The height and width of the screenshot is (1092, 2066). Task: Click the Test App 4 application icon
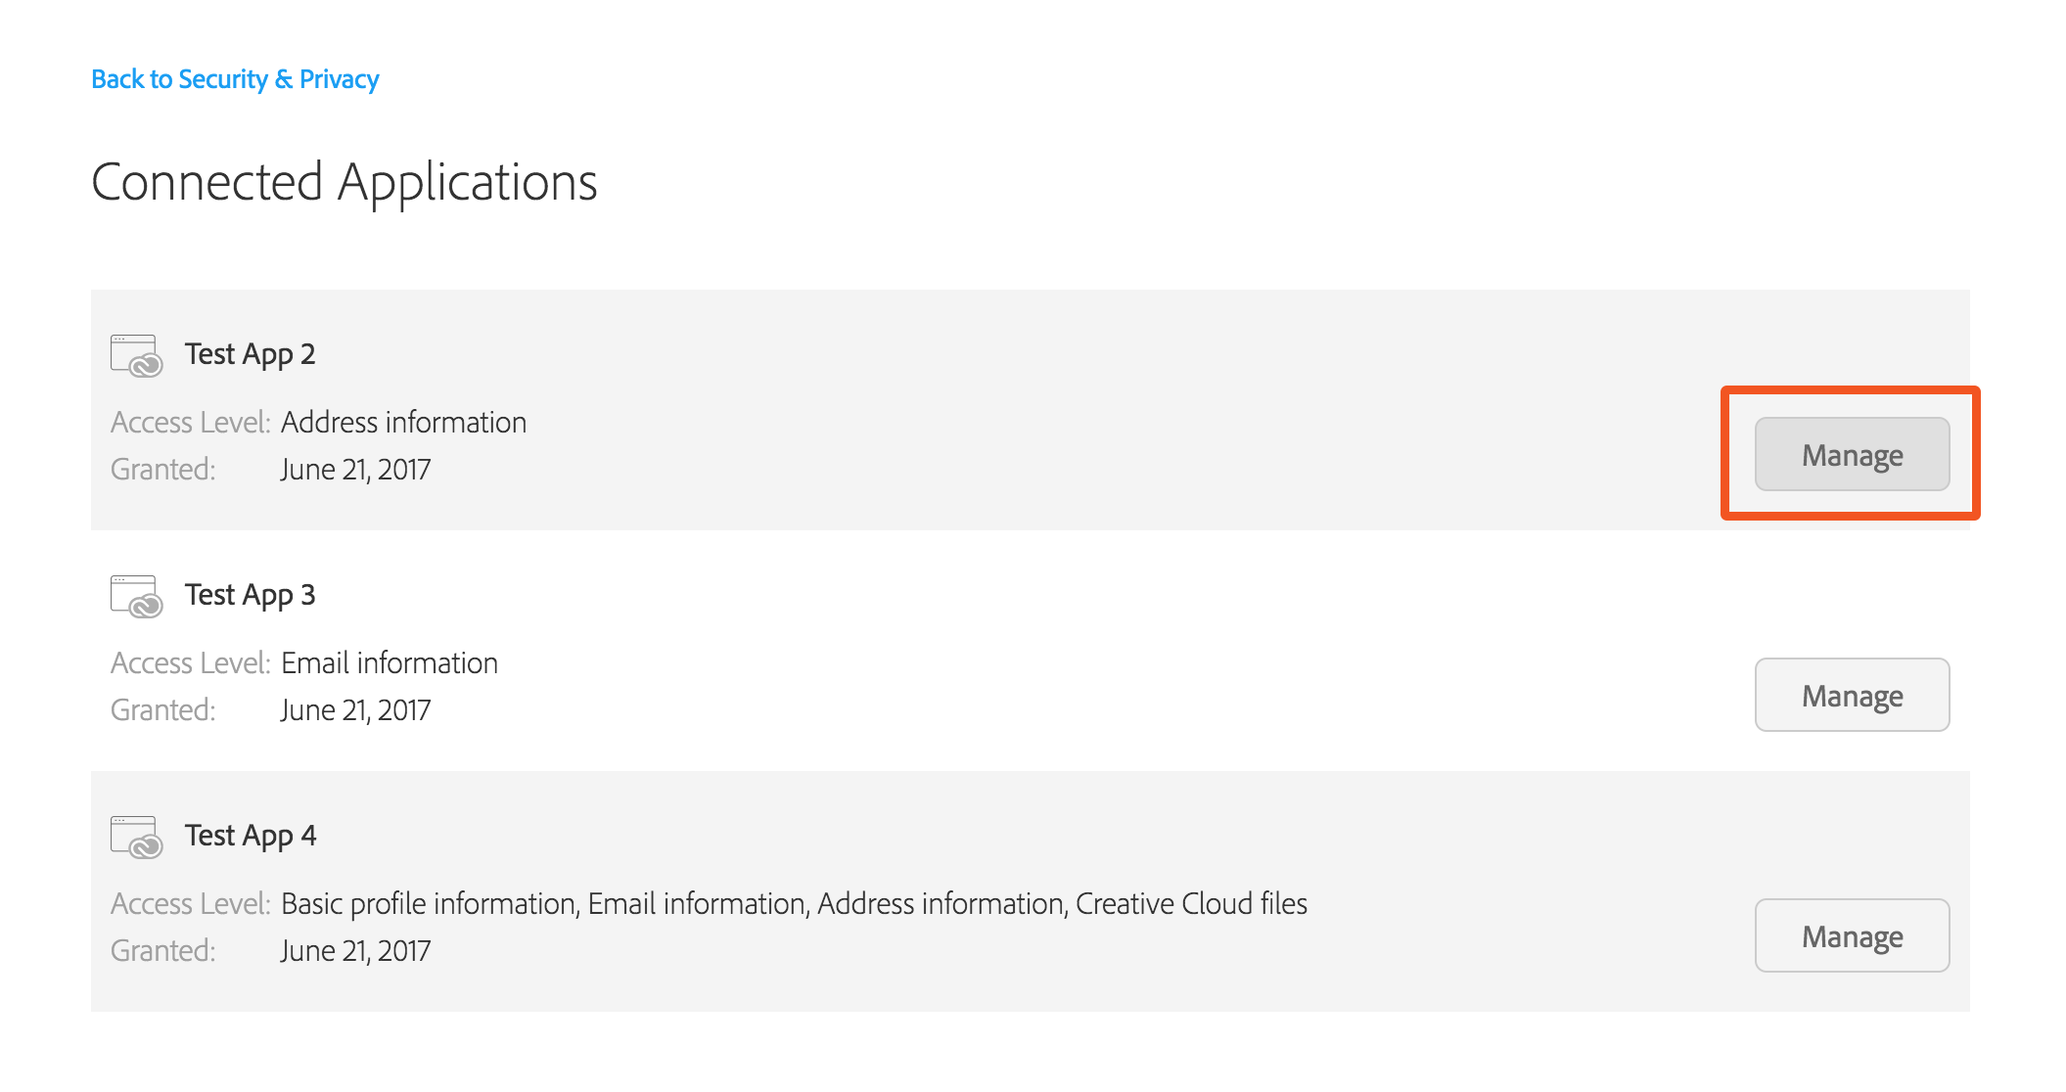136,837
